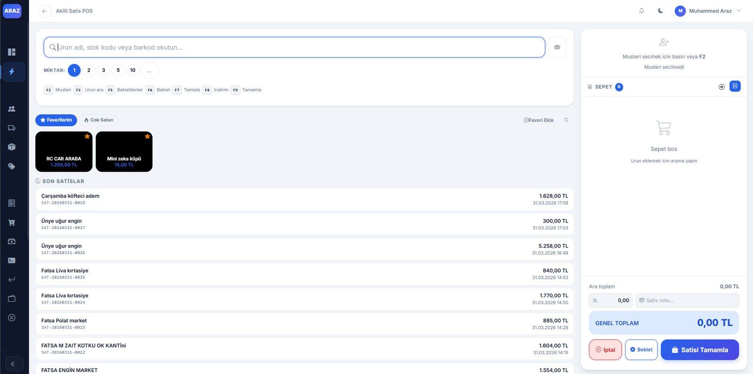
Task: Click the Satisi Tamamla button
Action: [x=699, y=350]
